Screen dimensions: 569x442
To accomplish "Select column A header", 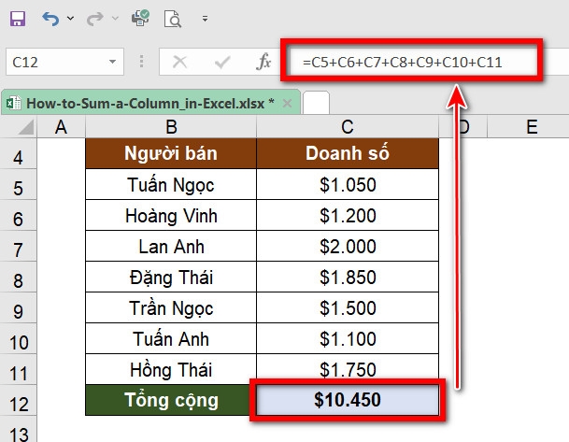I will (61, 127).
